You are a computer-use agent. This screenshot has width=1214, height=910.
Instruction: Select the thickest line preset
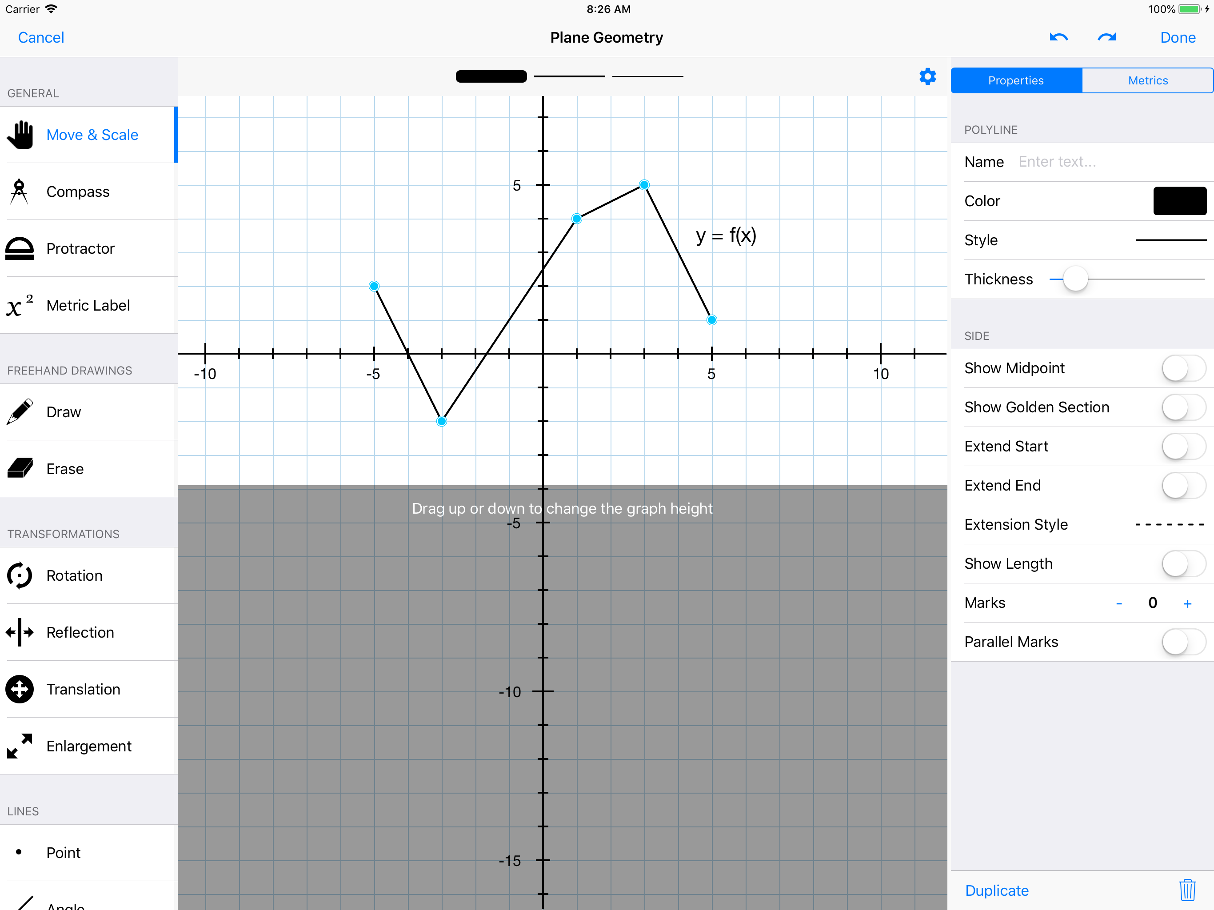click(491, 76)
